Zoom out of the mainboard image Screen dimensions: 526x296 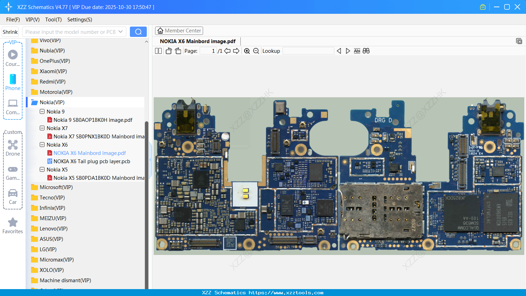point(256,51)
